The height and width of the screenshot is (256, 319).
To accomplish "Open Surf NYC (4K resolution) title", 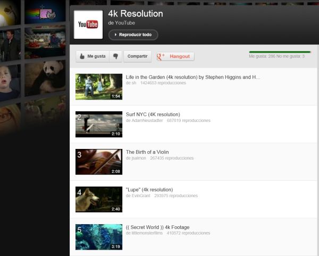I will point(153,114).
